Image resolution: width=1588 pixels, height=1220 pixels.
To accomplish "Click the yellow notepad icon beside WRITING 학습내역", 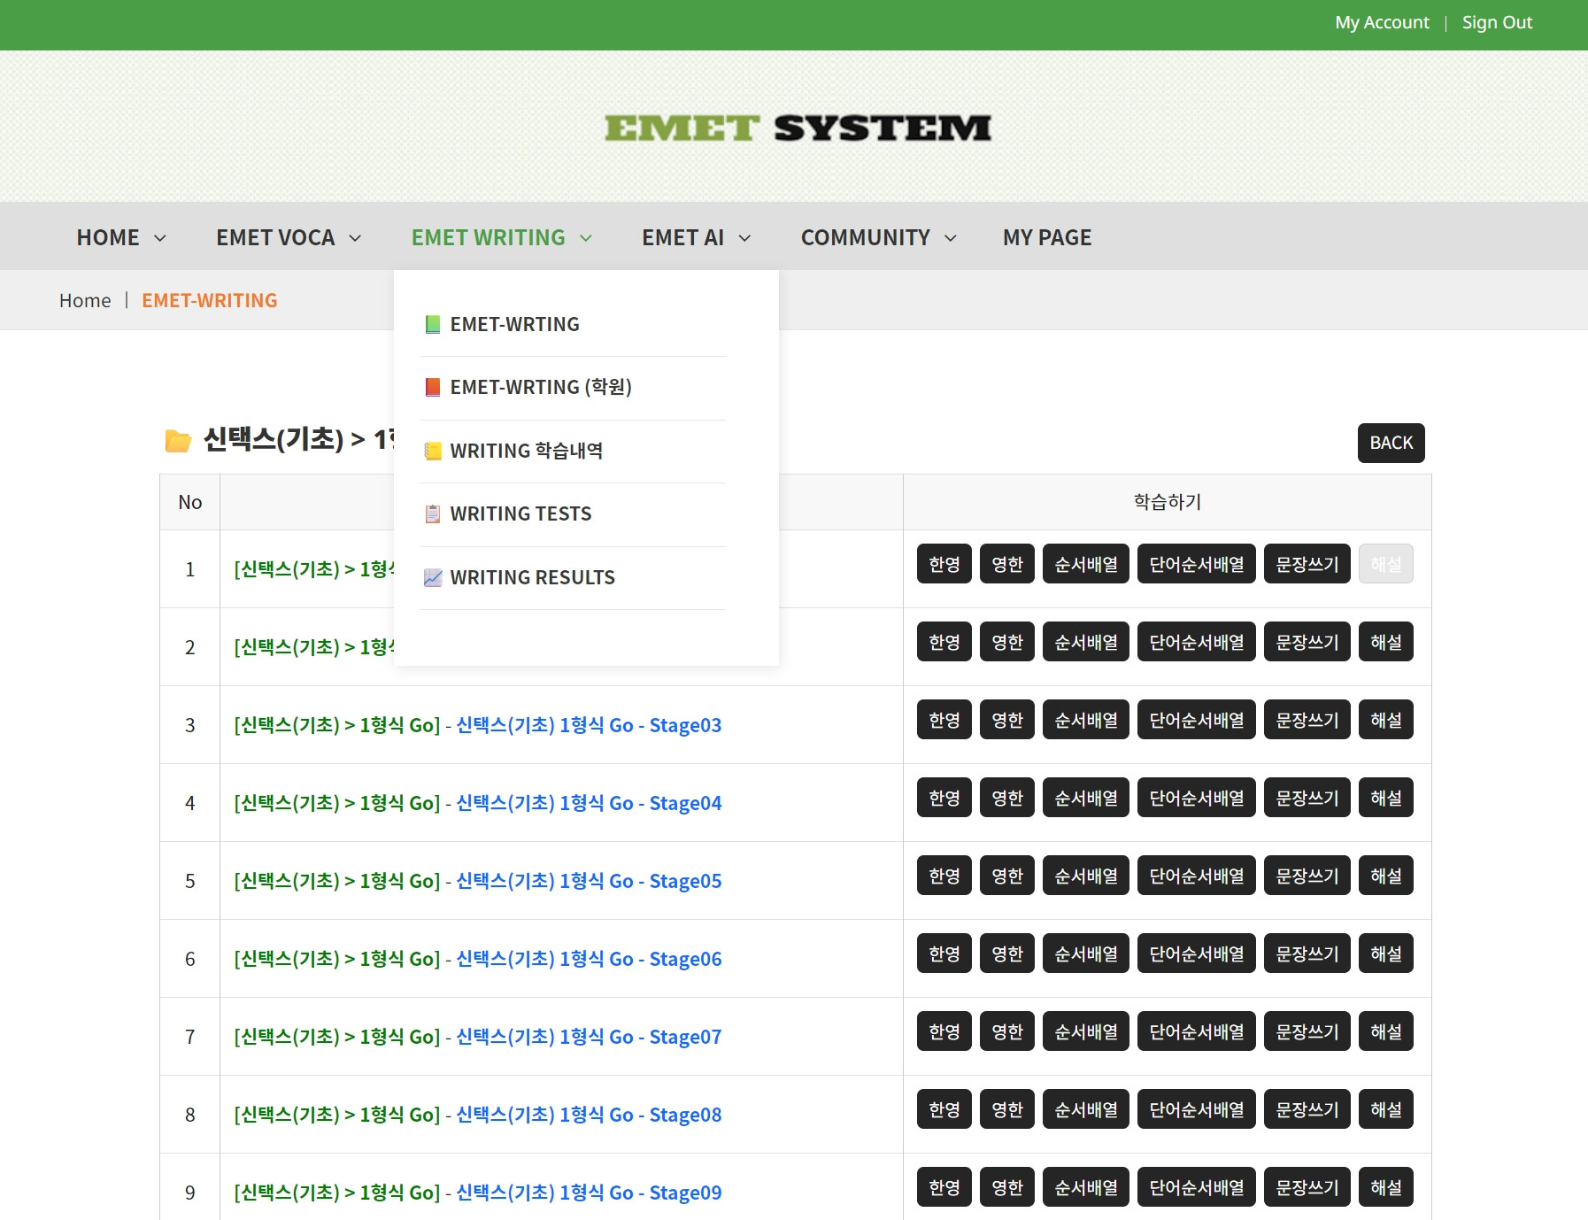I will click(x=433, y=452).
